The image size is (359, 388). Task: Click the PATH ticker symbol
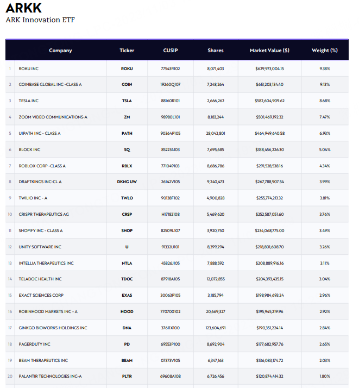pos(127,133)
